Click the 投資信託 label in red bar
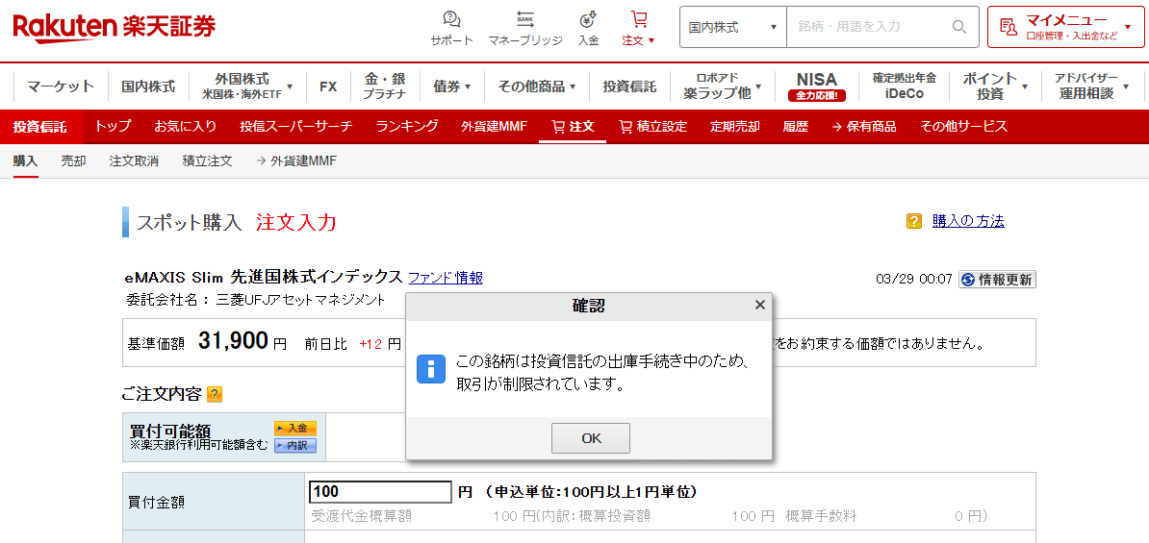Image resolution: width=1149 pixels, height=543 pixels. pyautogui.click(x=39, y=127)
